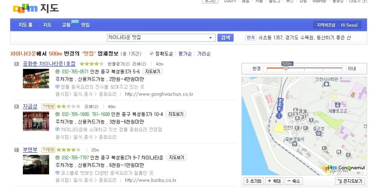Click the TV방영 badge next to 자금성

(x=48, y=106)
